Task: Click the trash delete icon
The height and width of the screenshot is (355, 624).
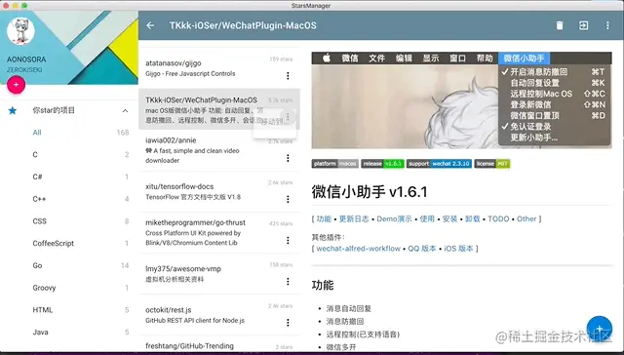Action: tap(560, 25)
